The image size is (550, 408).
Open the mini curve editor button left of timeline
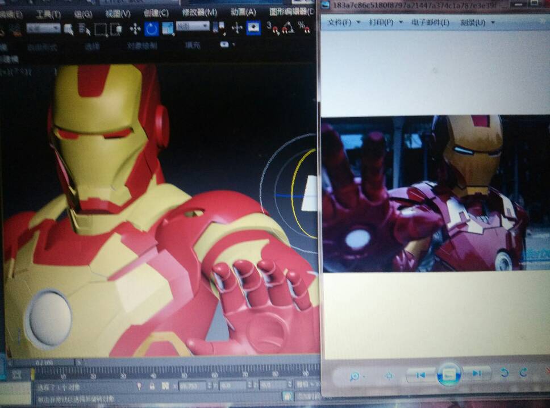click(x=16, y=376)
